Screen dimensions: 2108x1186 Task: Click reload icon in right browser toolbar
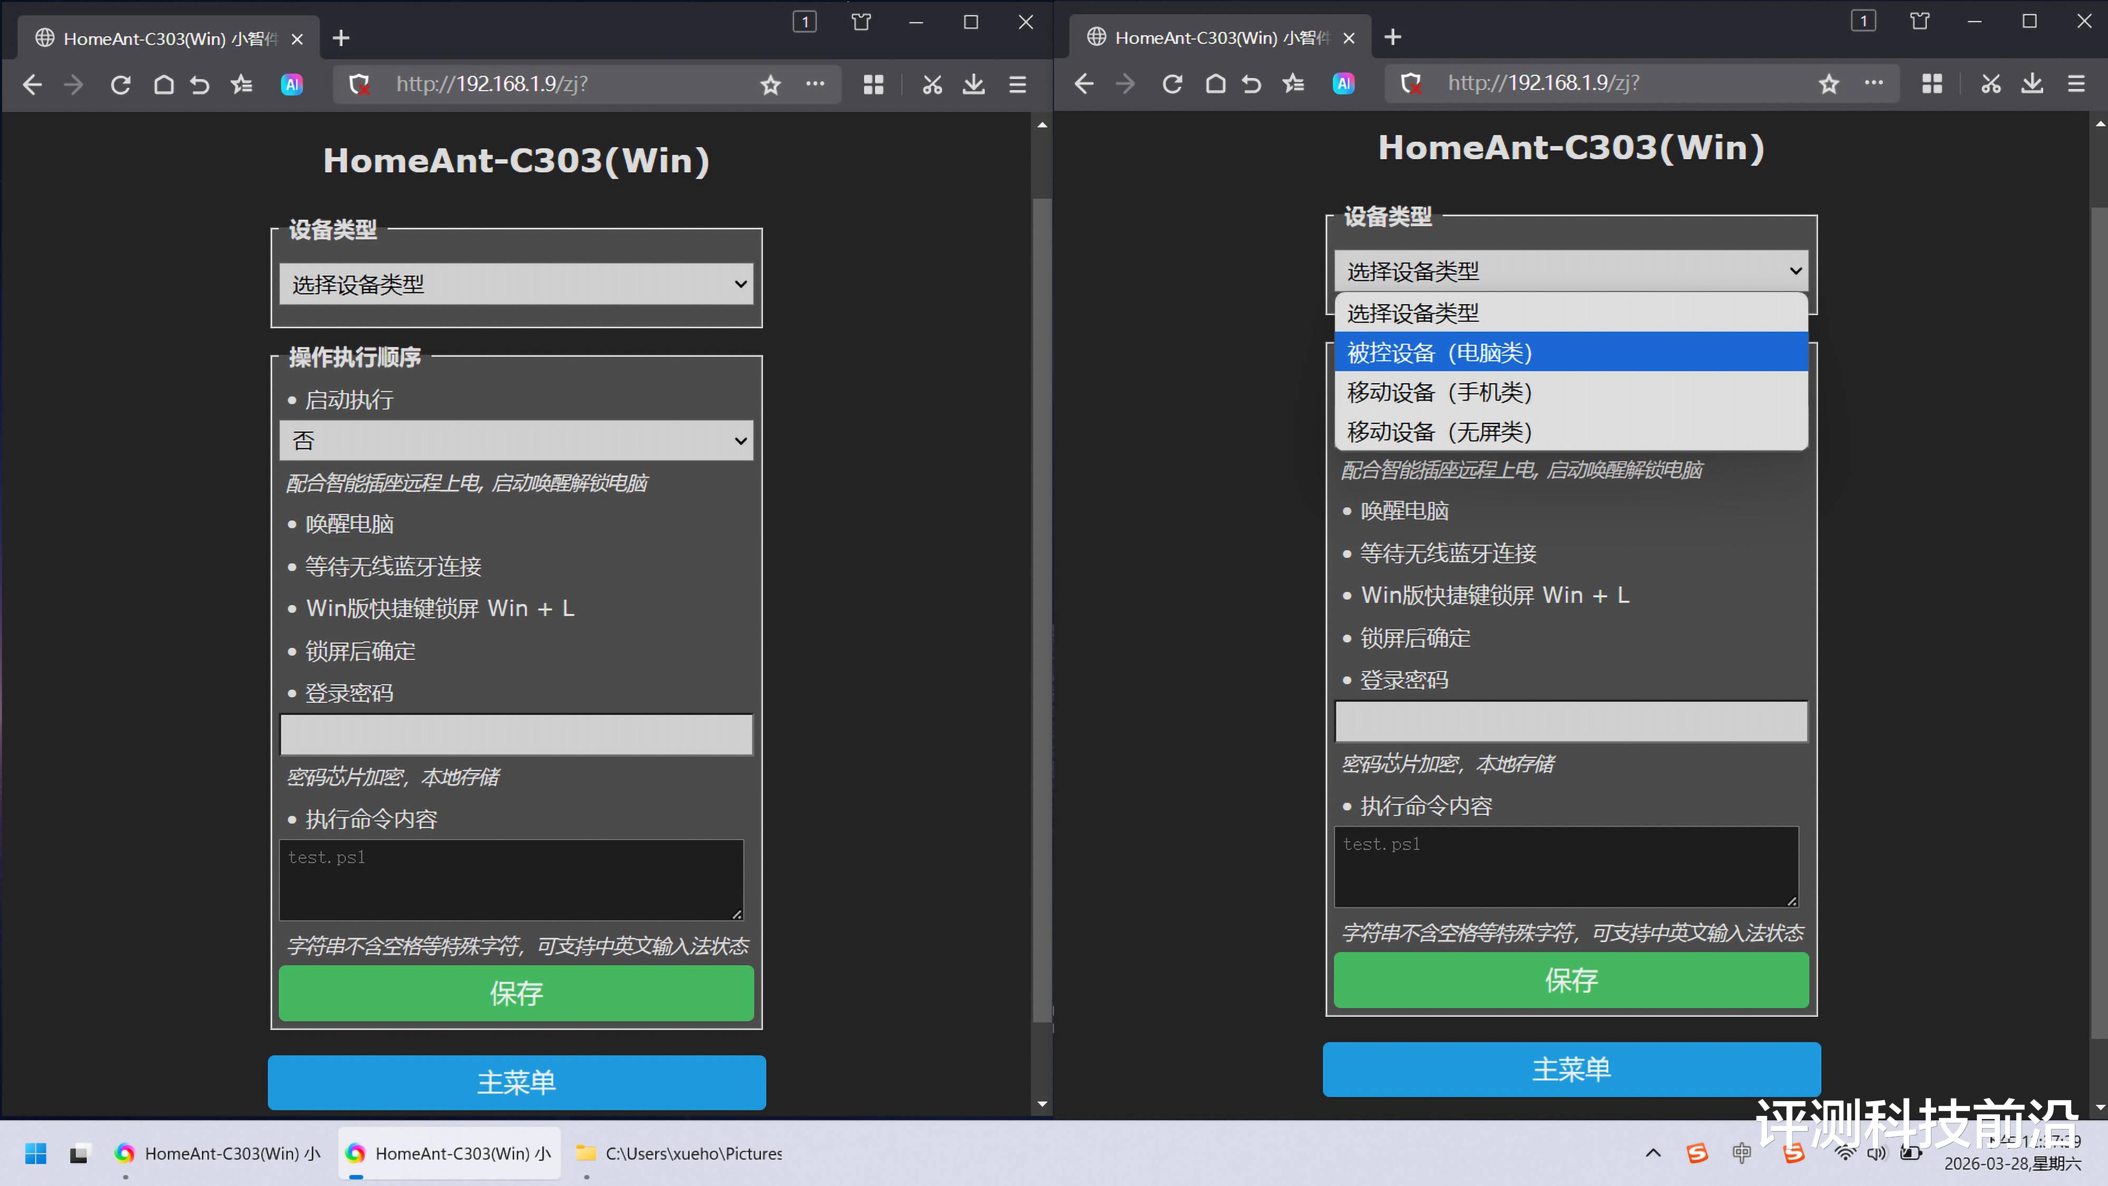pyautogui.click(x=1172, y=83)
